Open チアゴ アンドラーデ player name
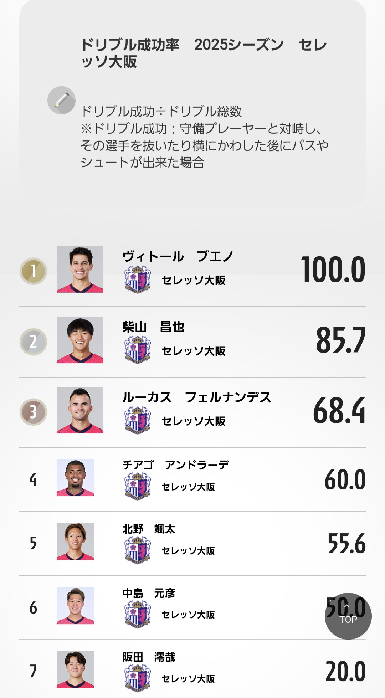Viewport: 385px width, 698px height. 175,465
